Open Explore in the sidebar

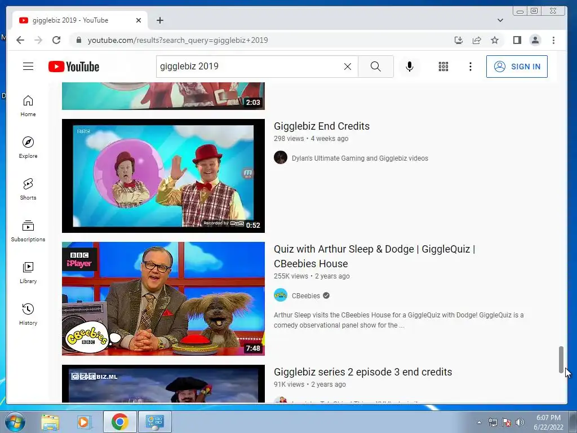click(28, 148)
